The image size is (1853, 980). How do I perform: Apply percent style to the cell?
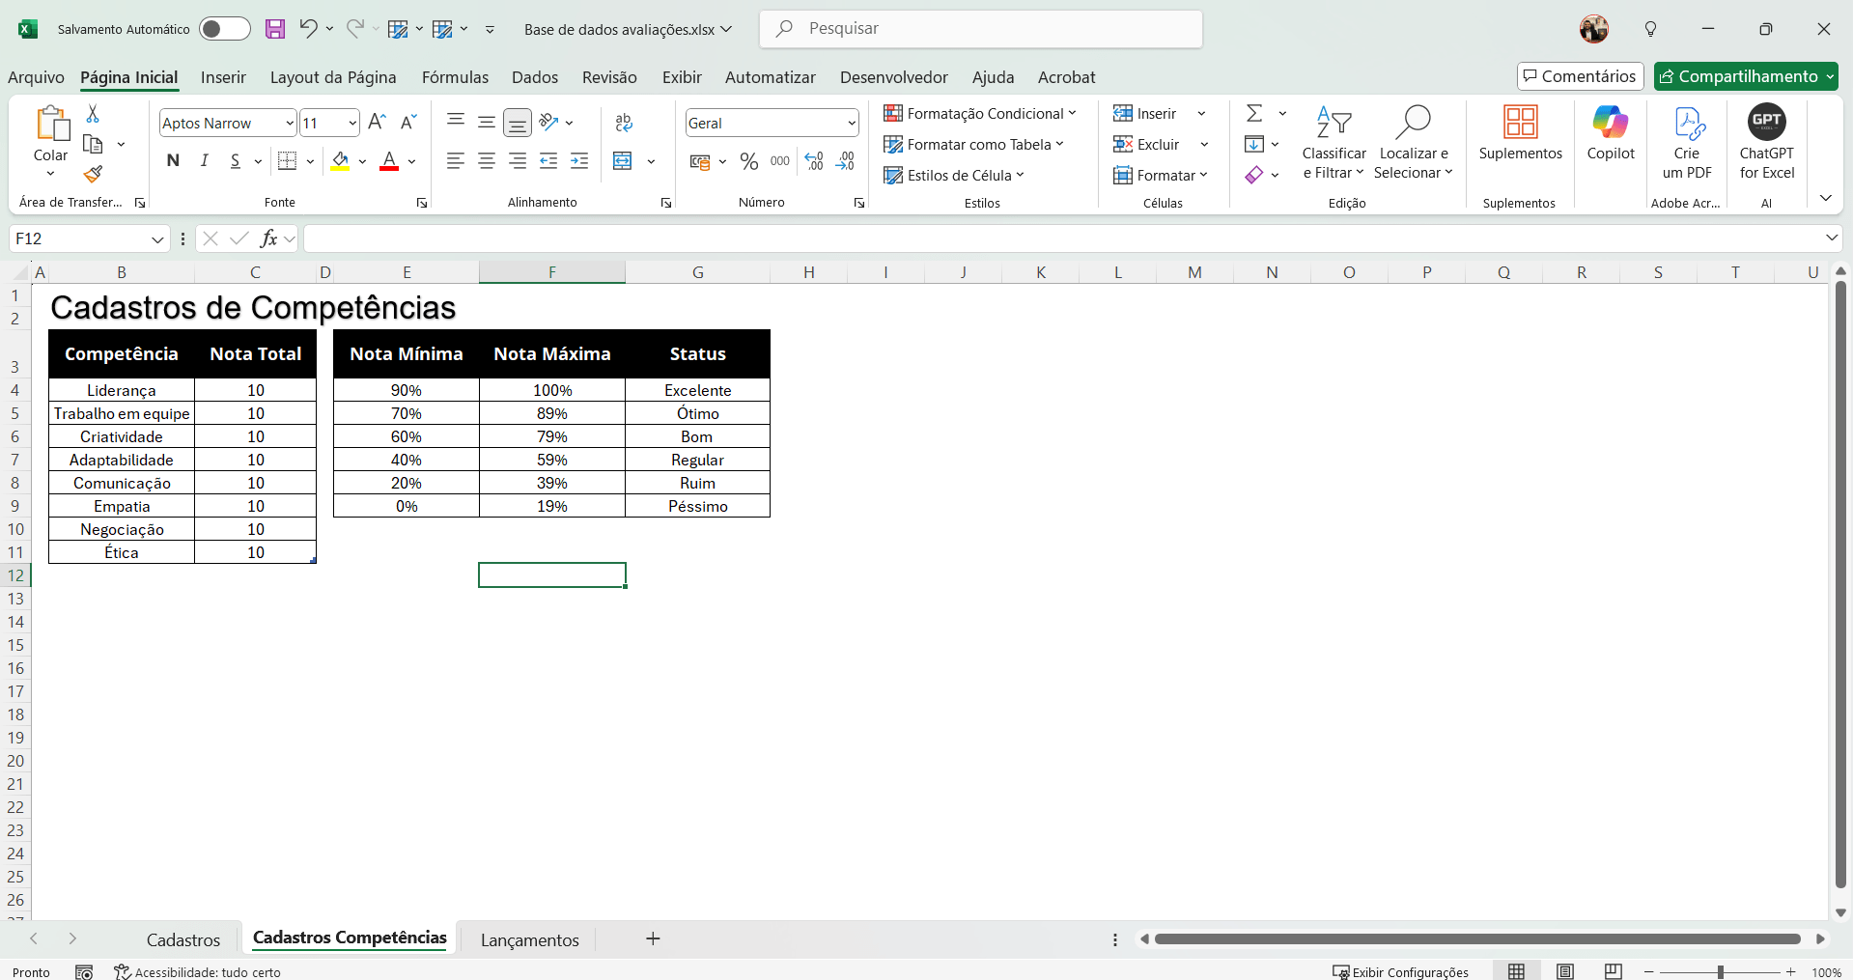pyautogui.click(x=748, y=161)
